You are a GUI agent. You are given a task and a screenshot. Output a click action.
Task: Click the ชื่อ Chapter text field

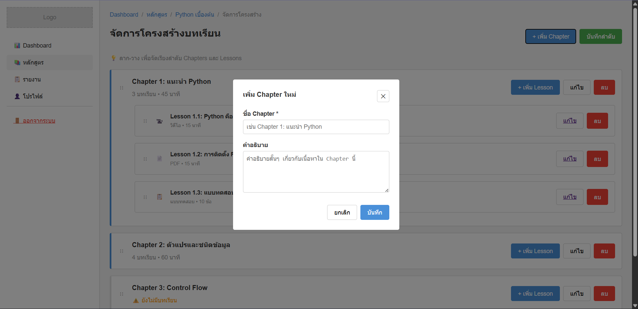pos(316,127)
